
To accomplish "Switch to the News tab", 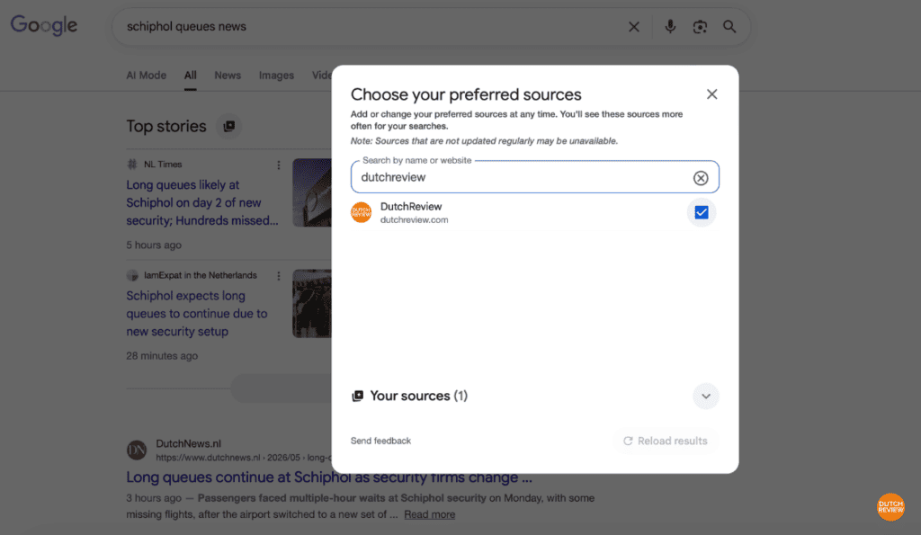I will click(228, 76).
